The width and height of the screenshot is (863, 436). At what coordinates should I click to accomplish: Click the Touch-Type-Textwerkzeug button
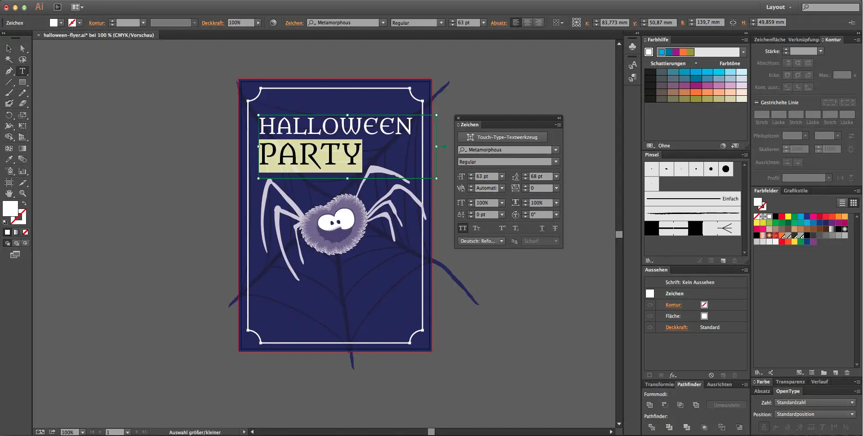click(502, 137)
